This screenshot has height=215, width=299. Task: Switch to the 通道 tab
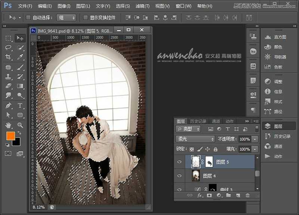click(216, 121)
